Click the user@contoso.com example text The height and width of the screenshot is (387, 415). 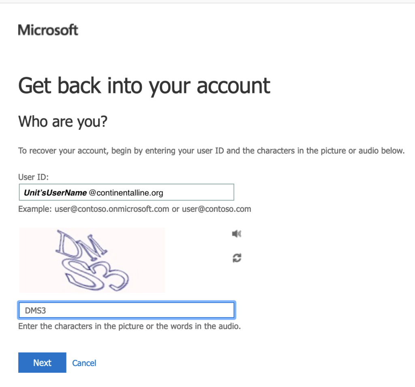click(216, 209)
